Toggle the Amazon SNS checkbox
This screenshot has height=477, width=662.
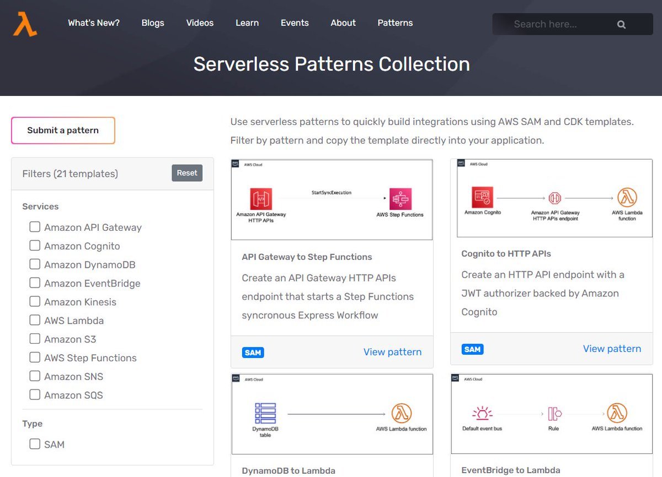coord(35,376)
